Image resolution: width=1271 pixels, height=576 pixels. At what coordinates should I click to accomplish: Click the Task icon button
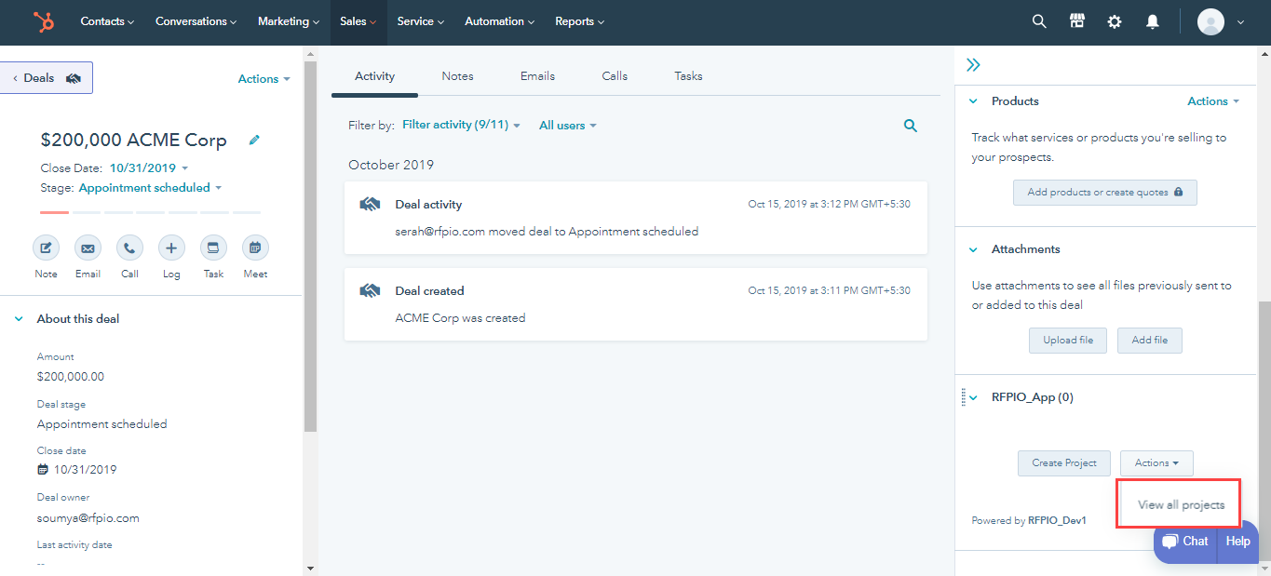tap(213, 248)
